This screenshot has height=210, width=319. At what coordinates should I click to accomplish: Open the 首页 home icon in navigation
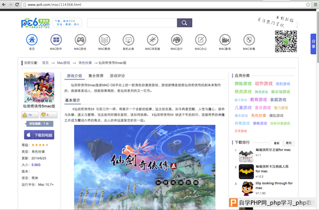[32, 40]
